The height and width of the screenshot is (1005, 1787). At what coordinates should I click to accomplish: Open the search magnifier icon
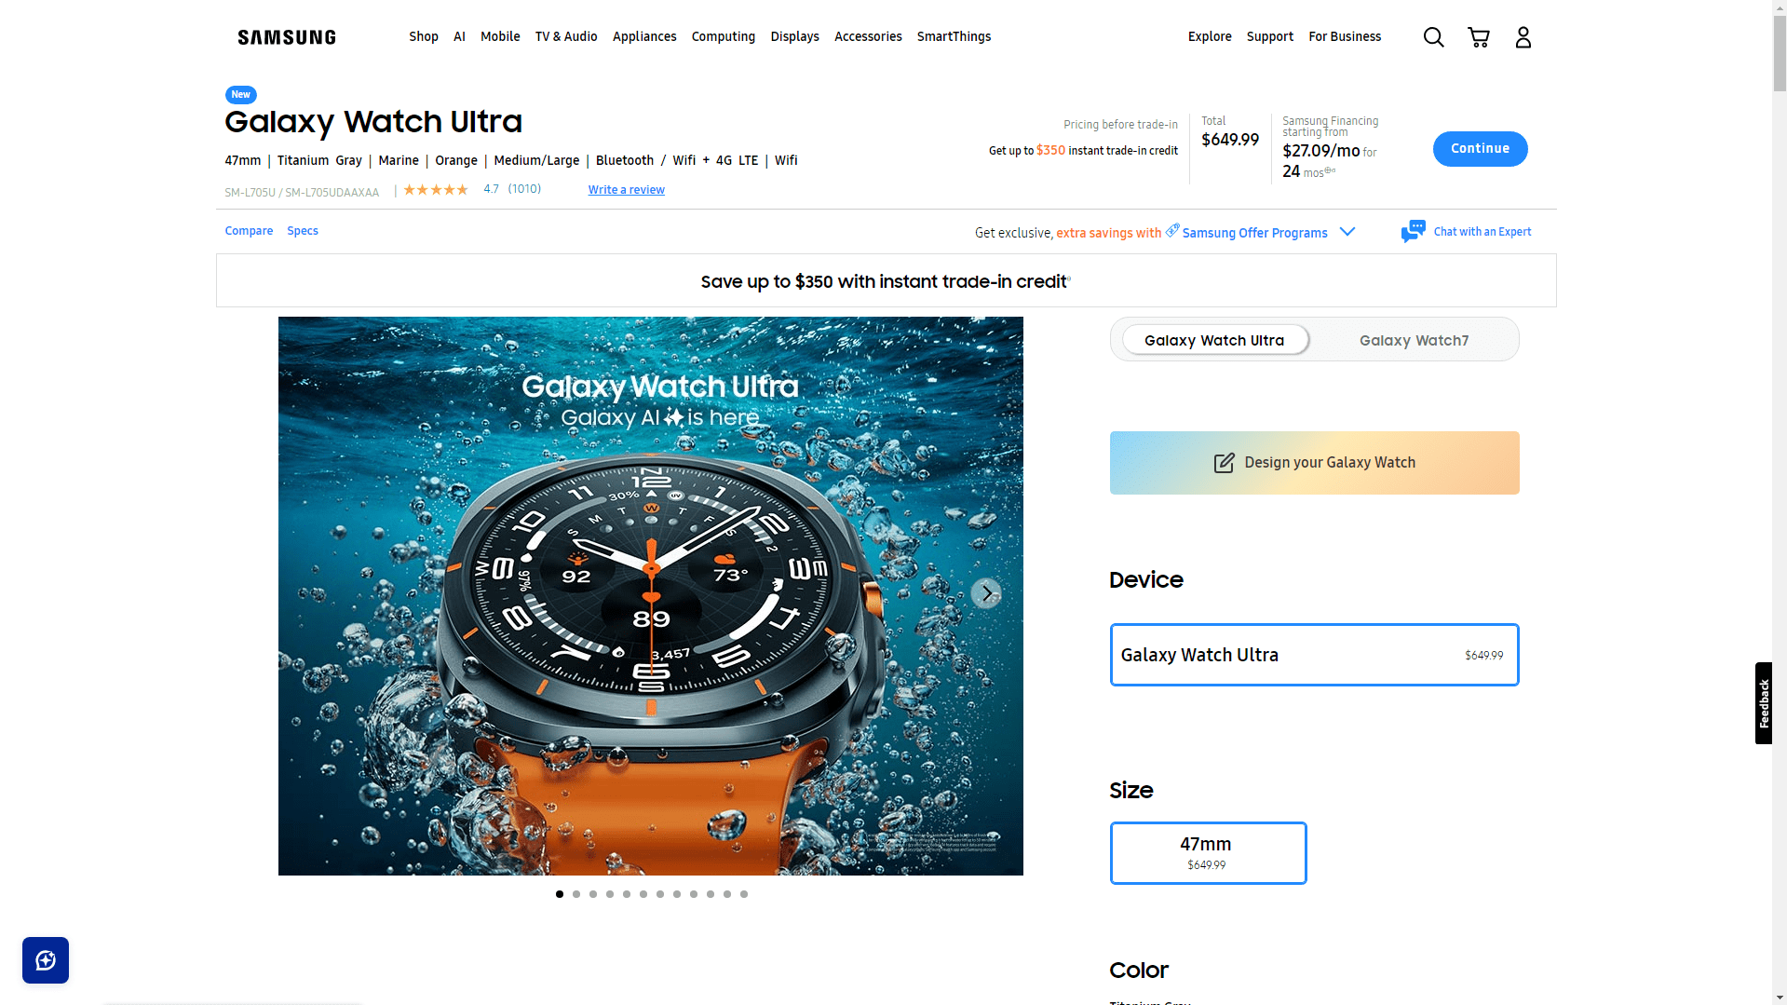pyautogui.click(x=1433, y=37)
